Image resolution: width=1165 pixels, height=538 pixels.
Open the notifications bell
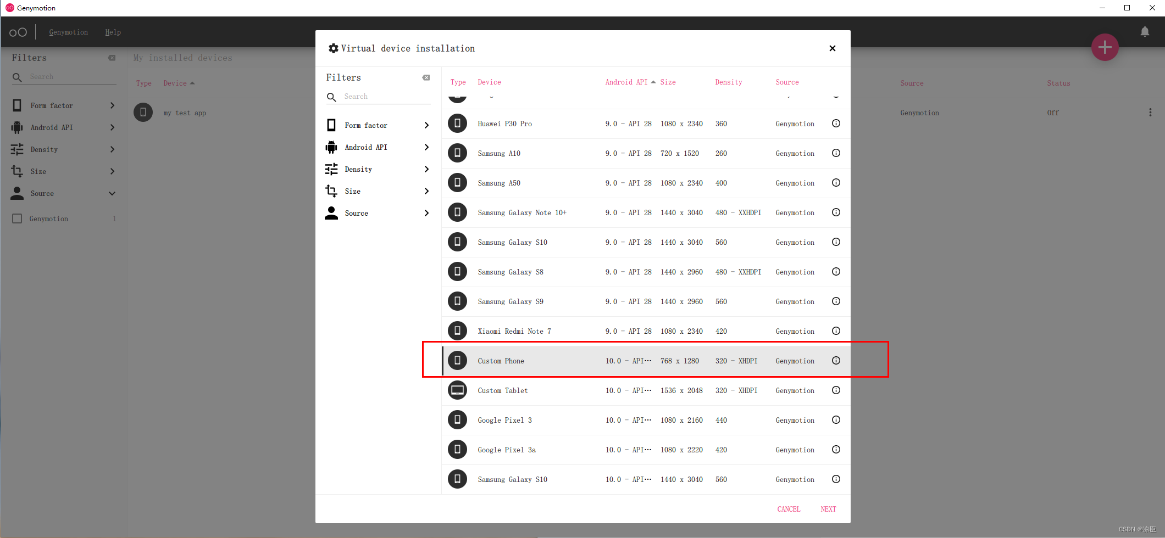(1145, 32)
